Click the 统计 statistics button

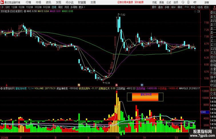click(x=173, y=7)
